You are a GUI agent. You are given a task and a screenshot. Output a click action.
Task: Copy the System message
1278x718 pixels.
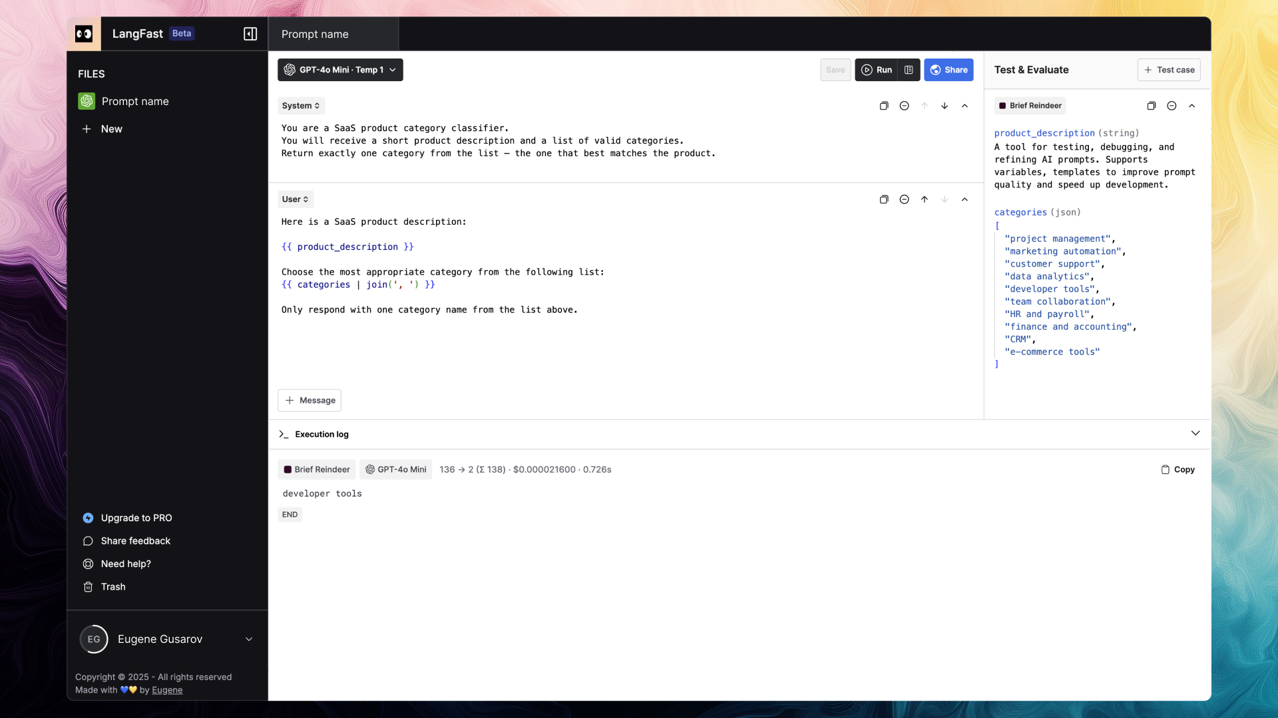(884, 106)
